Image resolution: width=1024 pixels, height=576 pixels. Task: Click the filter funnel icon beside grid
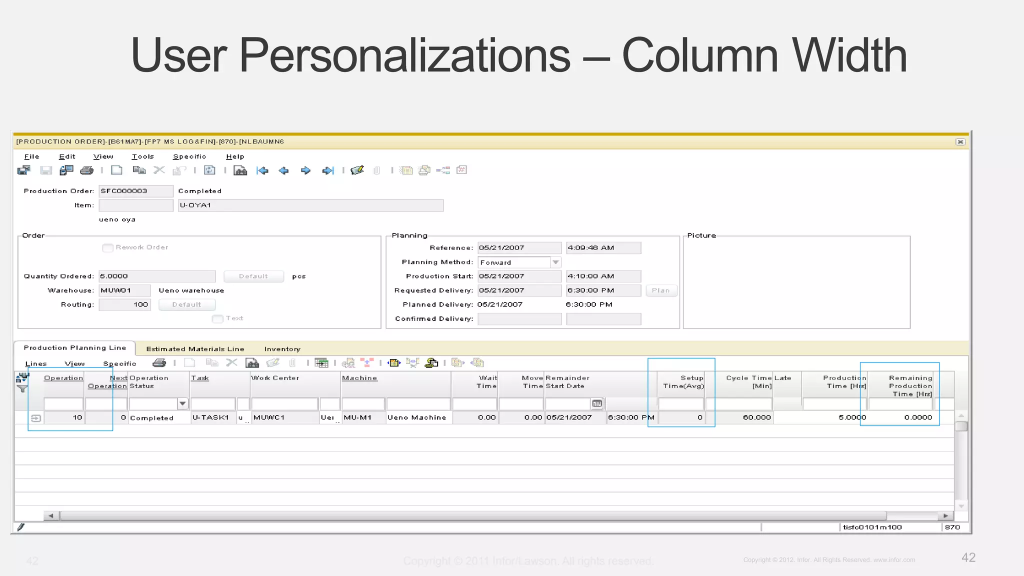click(22, 388)
